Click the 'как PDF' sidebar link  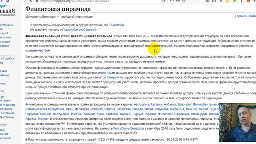click(4, 134)
